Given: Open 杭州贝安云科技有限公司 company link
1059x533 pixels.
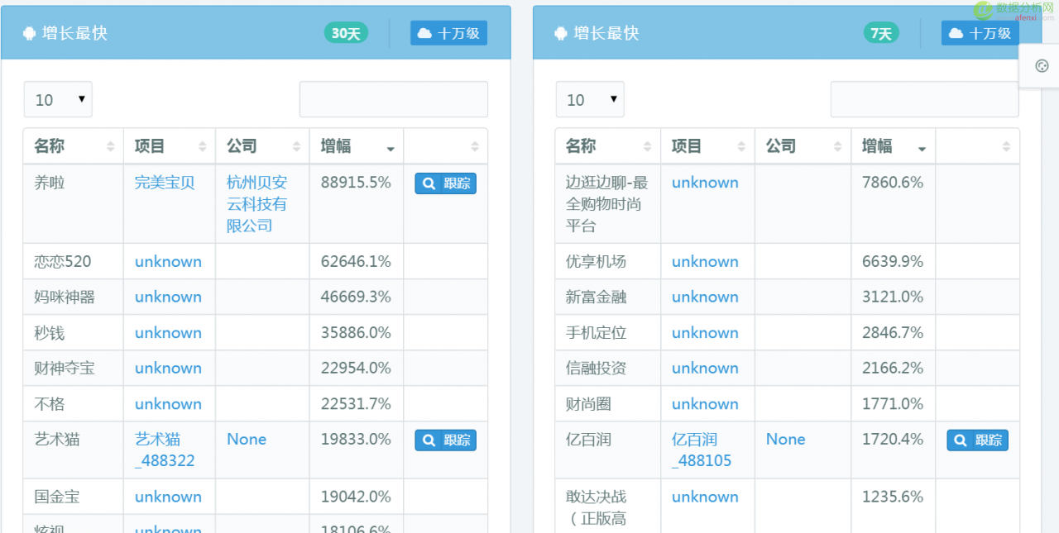Looking at the screenshot, I should 257,204.
